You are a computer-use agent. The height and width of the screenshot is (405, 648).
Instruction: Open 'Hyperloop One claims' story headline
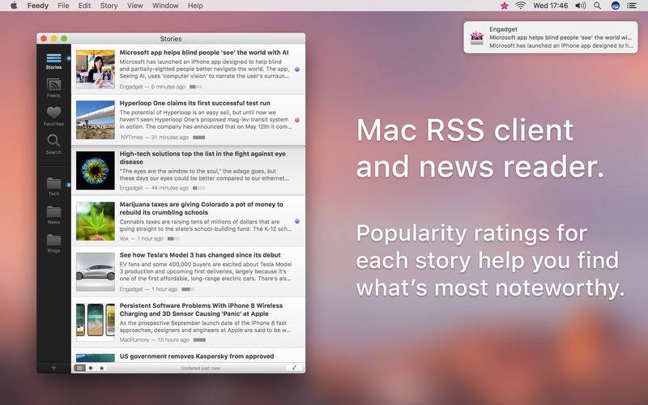pyautogui.click(x=194, y=103)
